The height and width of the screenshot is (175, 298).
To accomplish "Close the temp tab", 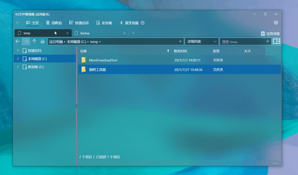I will tap(67, 33).
